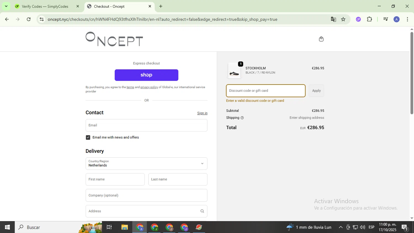Focus the Address field
This screenshot has height=233, width=414.
point(146,211)
